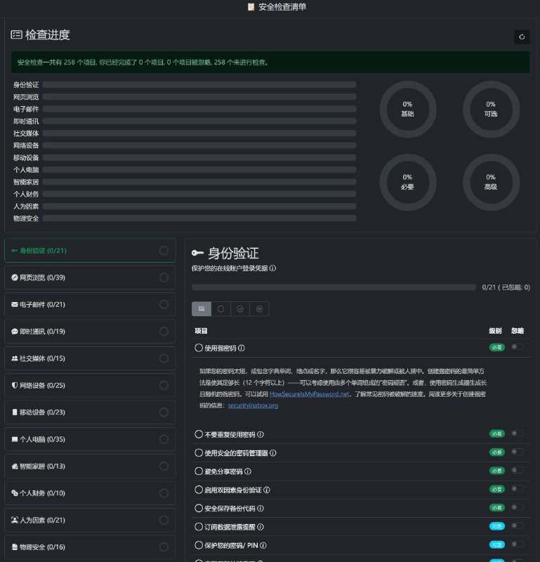Click info icon beside 使用强密码

242,348
